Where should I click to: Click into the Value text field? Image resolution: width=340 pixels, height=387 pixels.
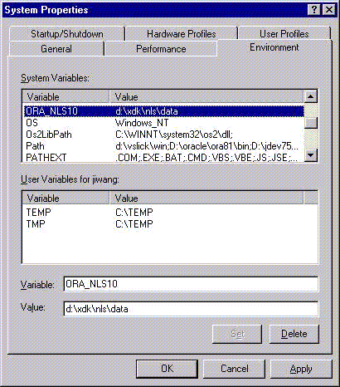191,309
